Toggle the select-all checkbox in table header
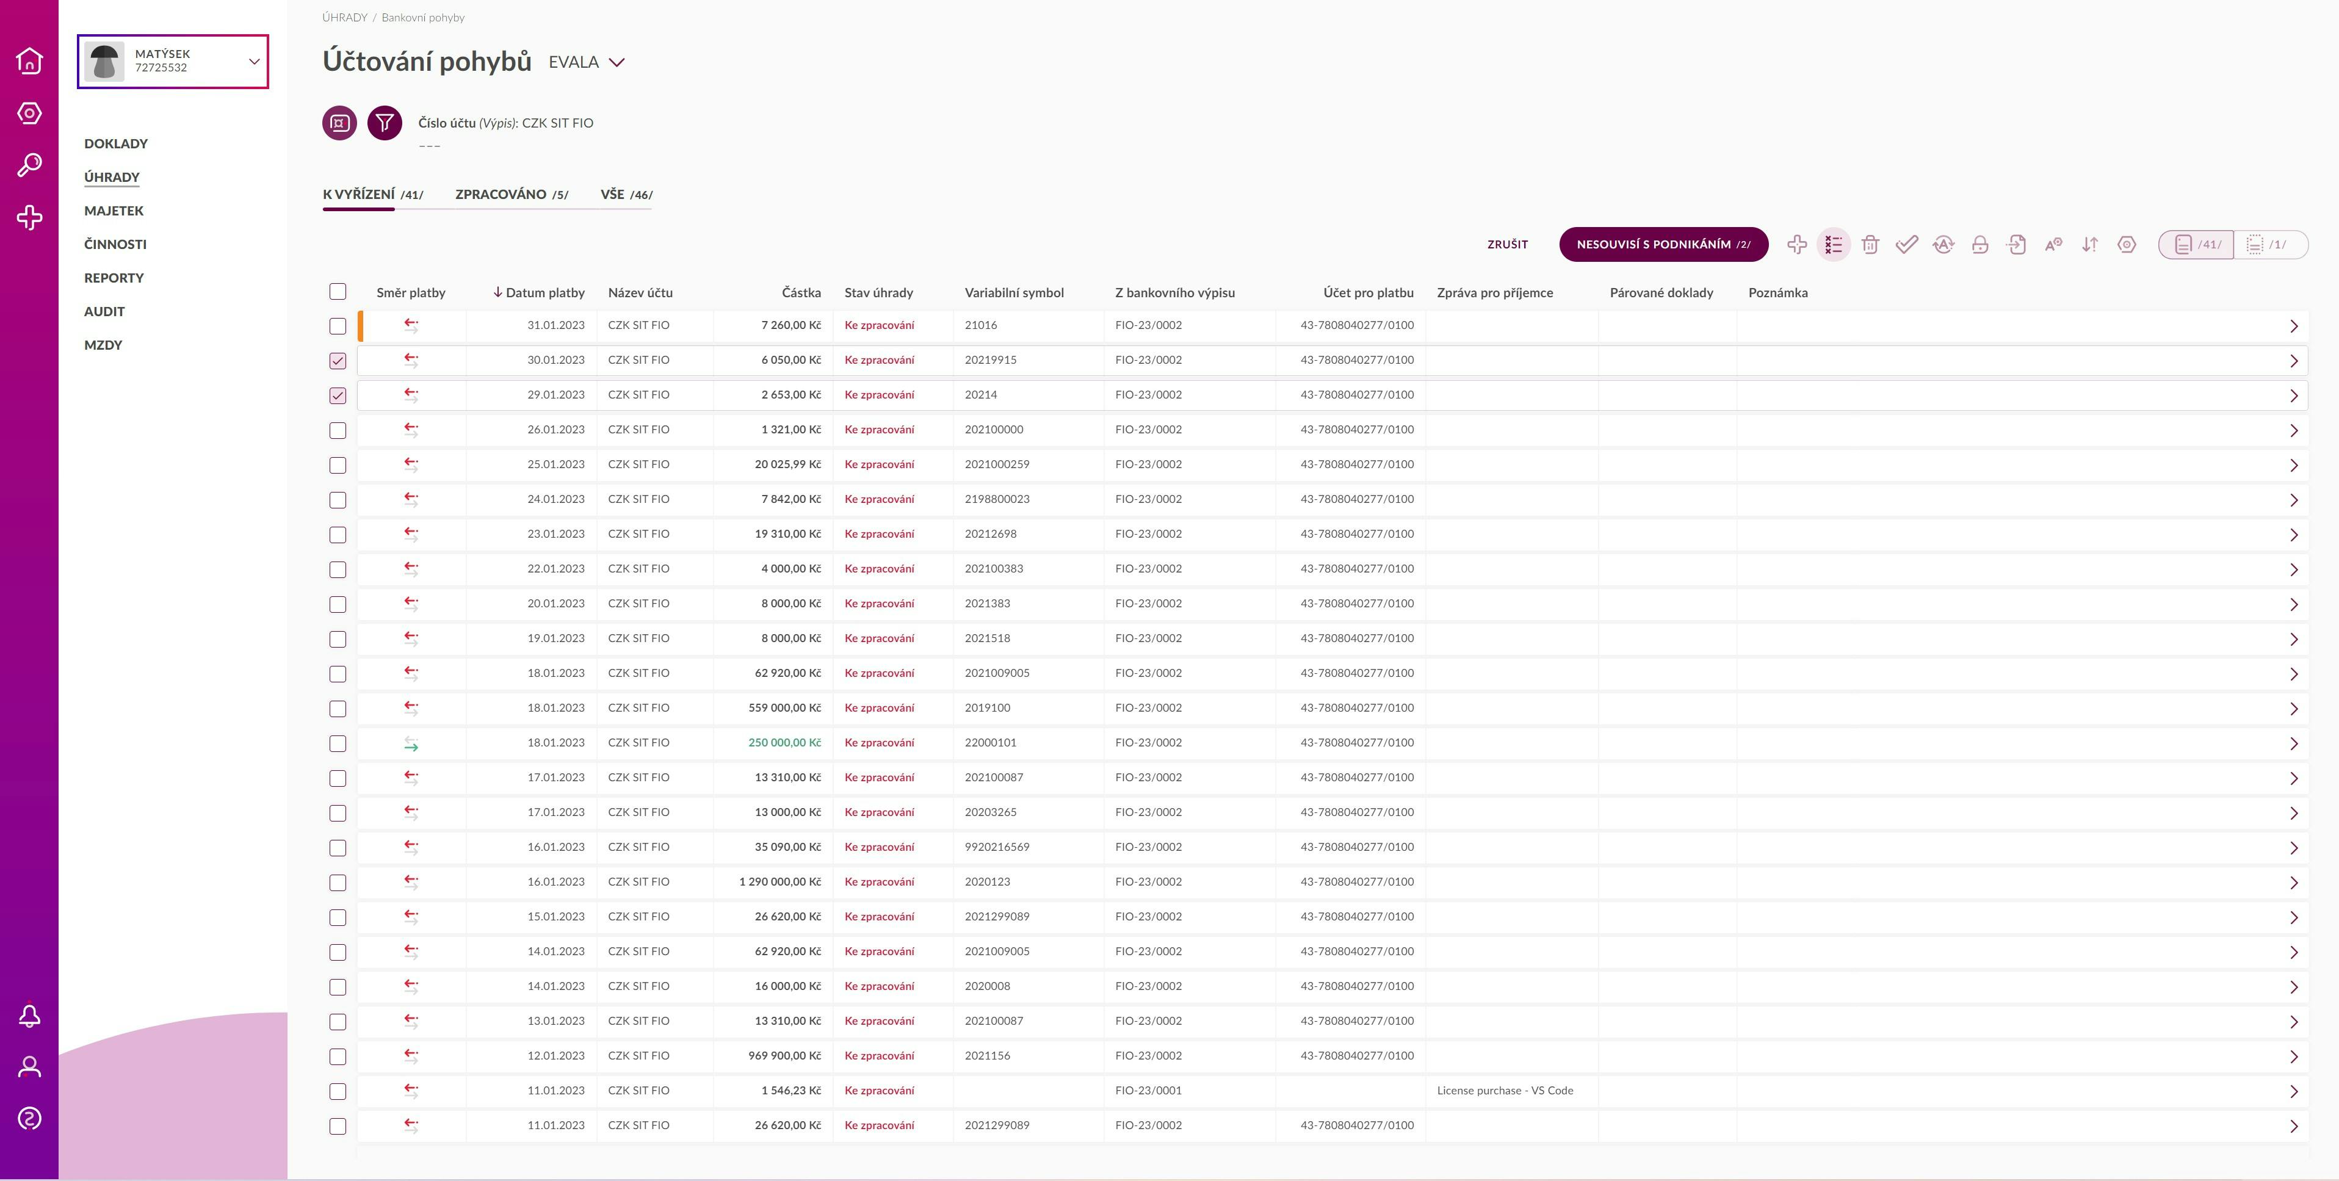Viewport: 2339px width, 1181px height. [338, 291]
